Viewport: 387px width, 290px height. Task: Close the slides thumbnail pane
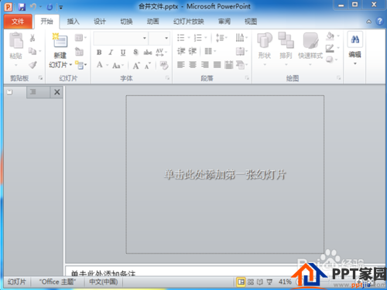pos(57,92)
